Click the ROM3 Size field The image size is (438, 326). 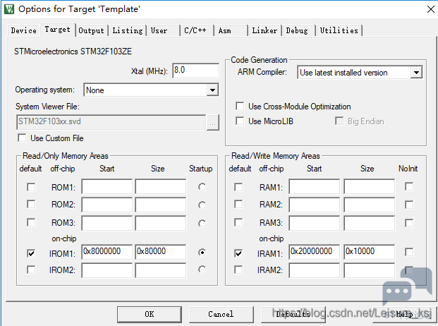click(x=161, y=223)
